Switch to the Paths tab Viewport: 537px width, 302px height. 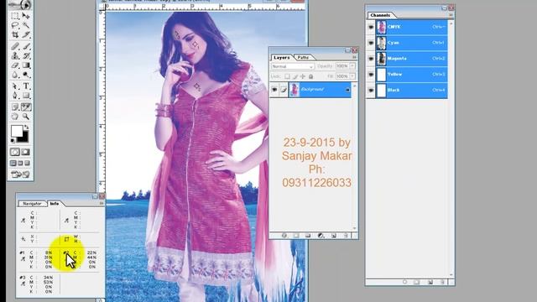(303, 58)
